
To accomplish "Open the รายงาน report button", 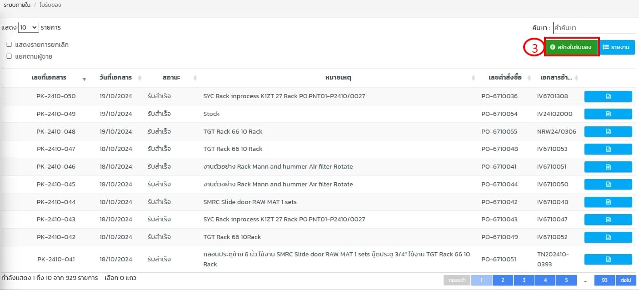I will click(x=616, y=47).
